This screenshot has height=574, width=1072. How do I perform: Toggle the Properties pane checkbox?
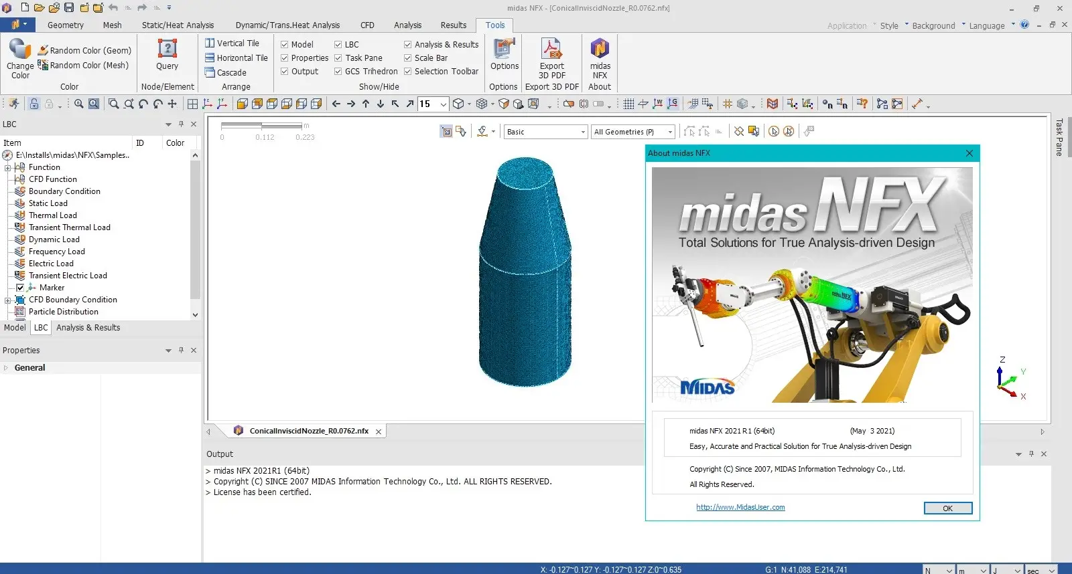tap(284, 58)
